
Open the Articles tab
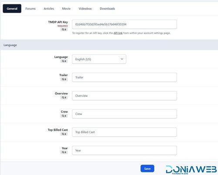pos(49,9)
